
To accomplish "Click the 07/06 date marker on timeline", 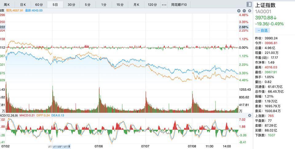I will tap(99, 146).
